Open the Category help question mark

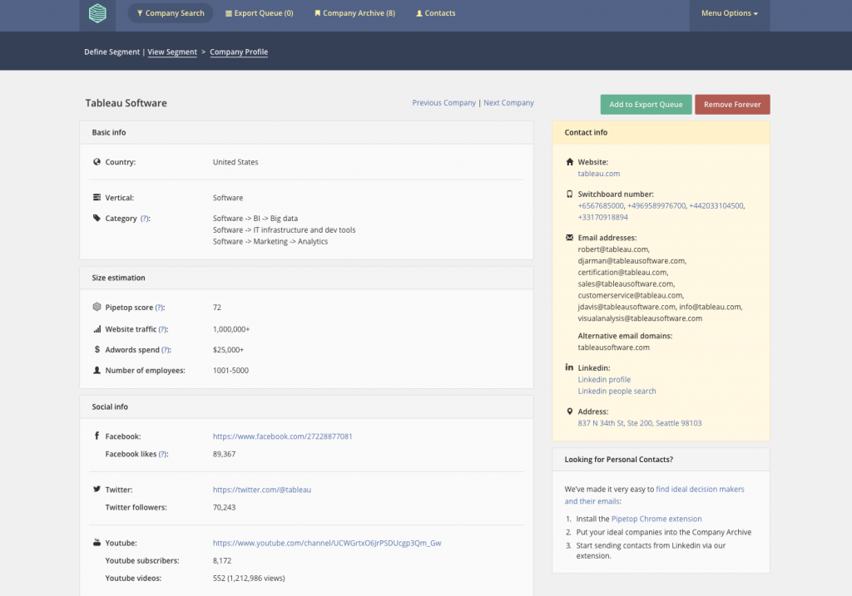click(x=145, y=219)
